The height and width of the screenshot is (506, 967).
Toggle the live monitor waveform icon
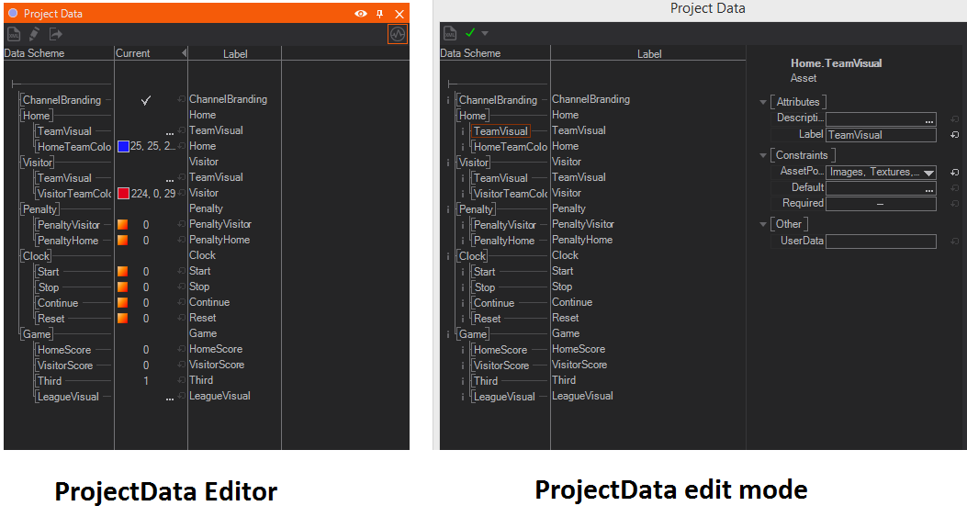[397, 34]
